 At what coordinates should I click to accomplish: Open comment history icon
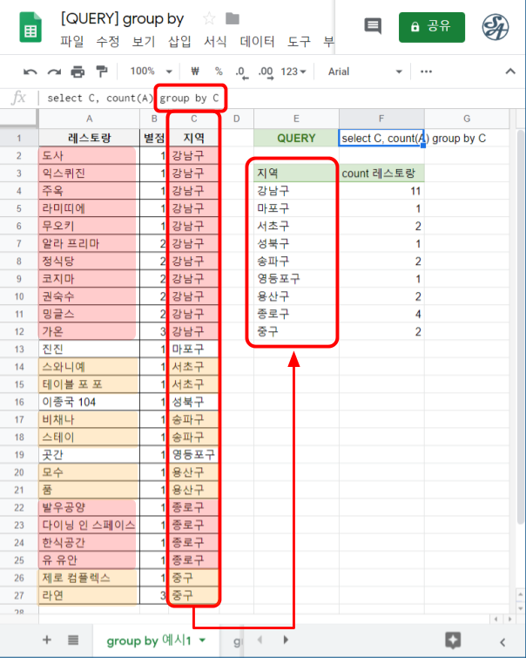point(373,26)
